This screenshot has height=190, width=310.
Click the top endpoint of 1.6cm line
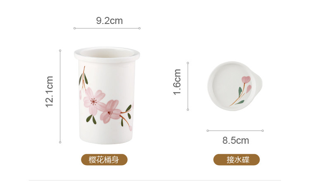pos(188,63)
